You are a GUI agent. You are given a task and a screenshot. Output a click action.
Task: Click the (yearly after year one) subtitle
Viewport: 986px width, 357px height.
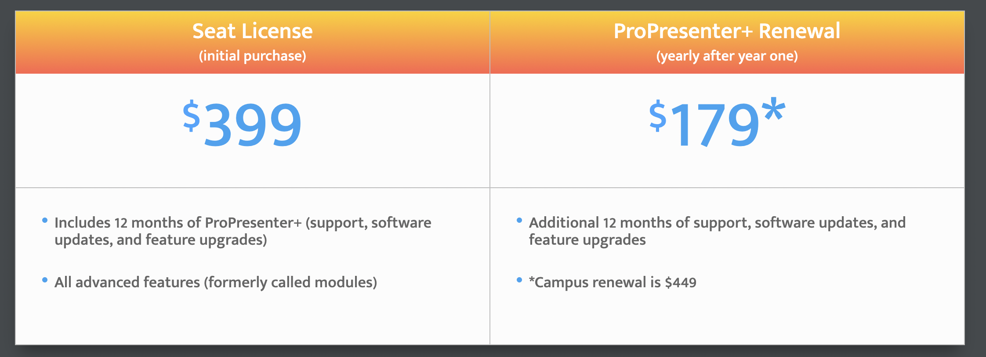coord(727,56)
